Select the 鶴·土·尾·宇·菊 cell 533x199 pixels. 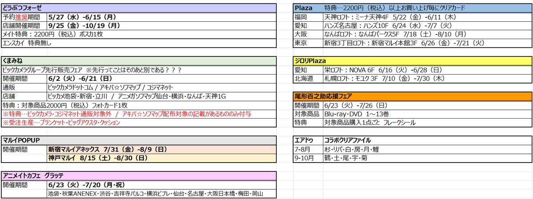coord(427,158)
